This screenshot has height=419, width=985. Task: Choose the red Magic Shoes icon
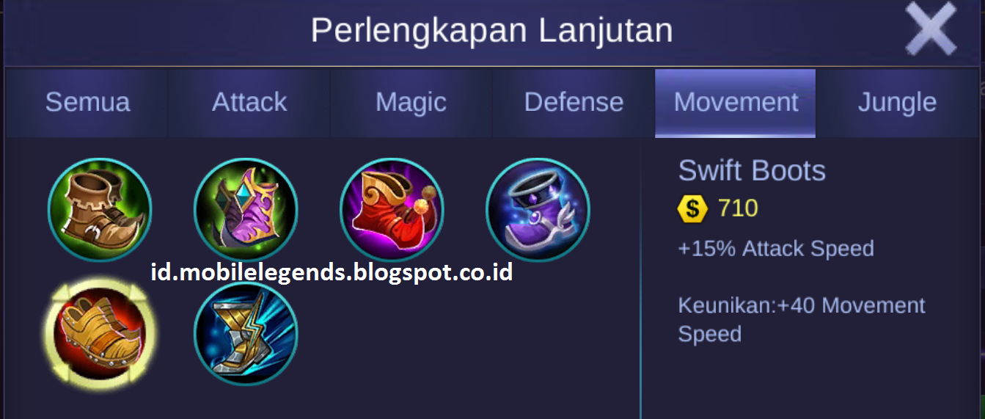point(392,211)
